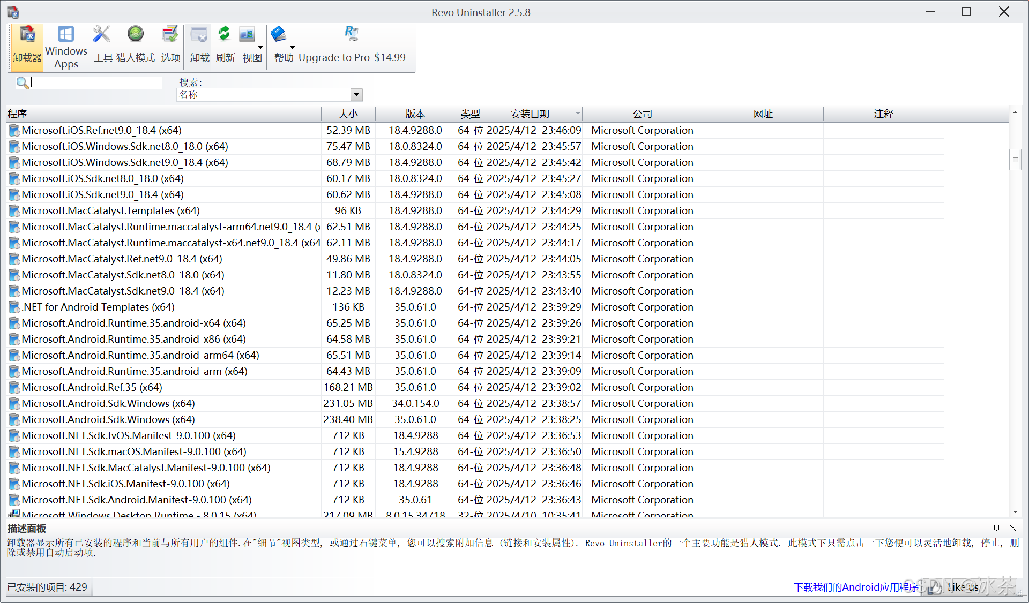Screen dimensions: 1029x603
Task: Sort by the Company (公司) column header
Action: pyautogui.click(x=642, y=114)
